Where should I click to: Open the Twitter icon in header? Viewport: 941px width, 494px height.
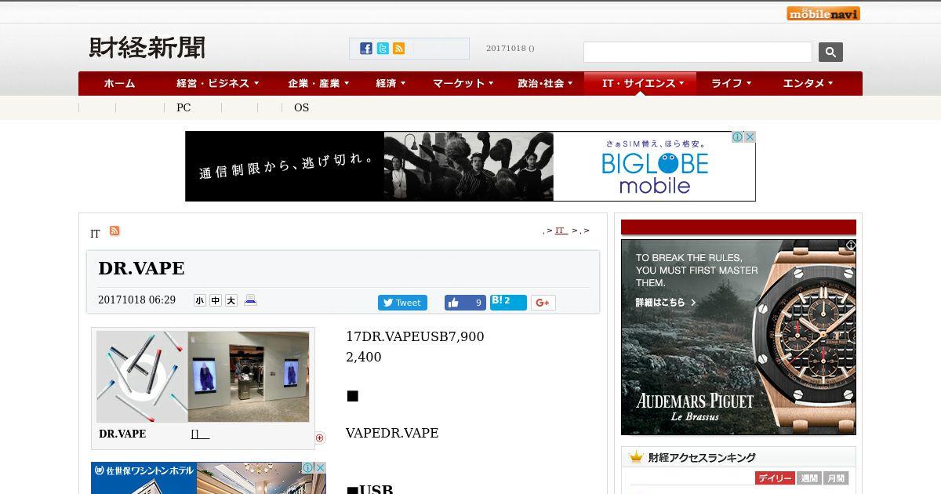(383, 49)
